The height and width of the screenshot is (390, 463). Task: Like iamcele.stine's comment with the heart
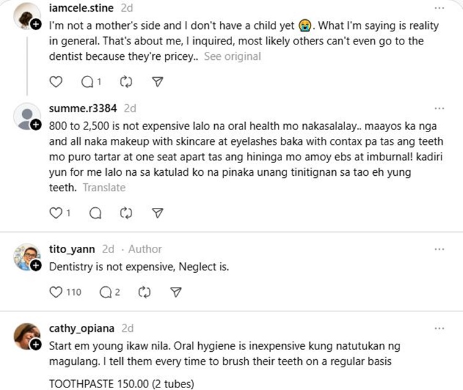click(56, 81)
